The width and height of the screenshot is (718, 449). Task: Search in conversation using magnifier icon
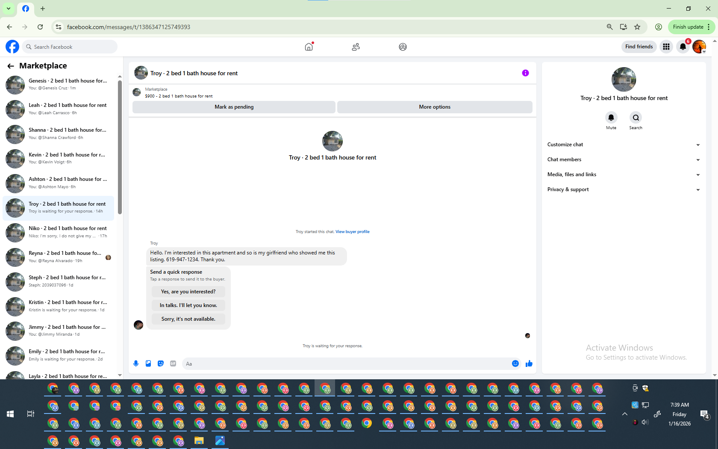[x=636, y=118]
